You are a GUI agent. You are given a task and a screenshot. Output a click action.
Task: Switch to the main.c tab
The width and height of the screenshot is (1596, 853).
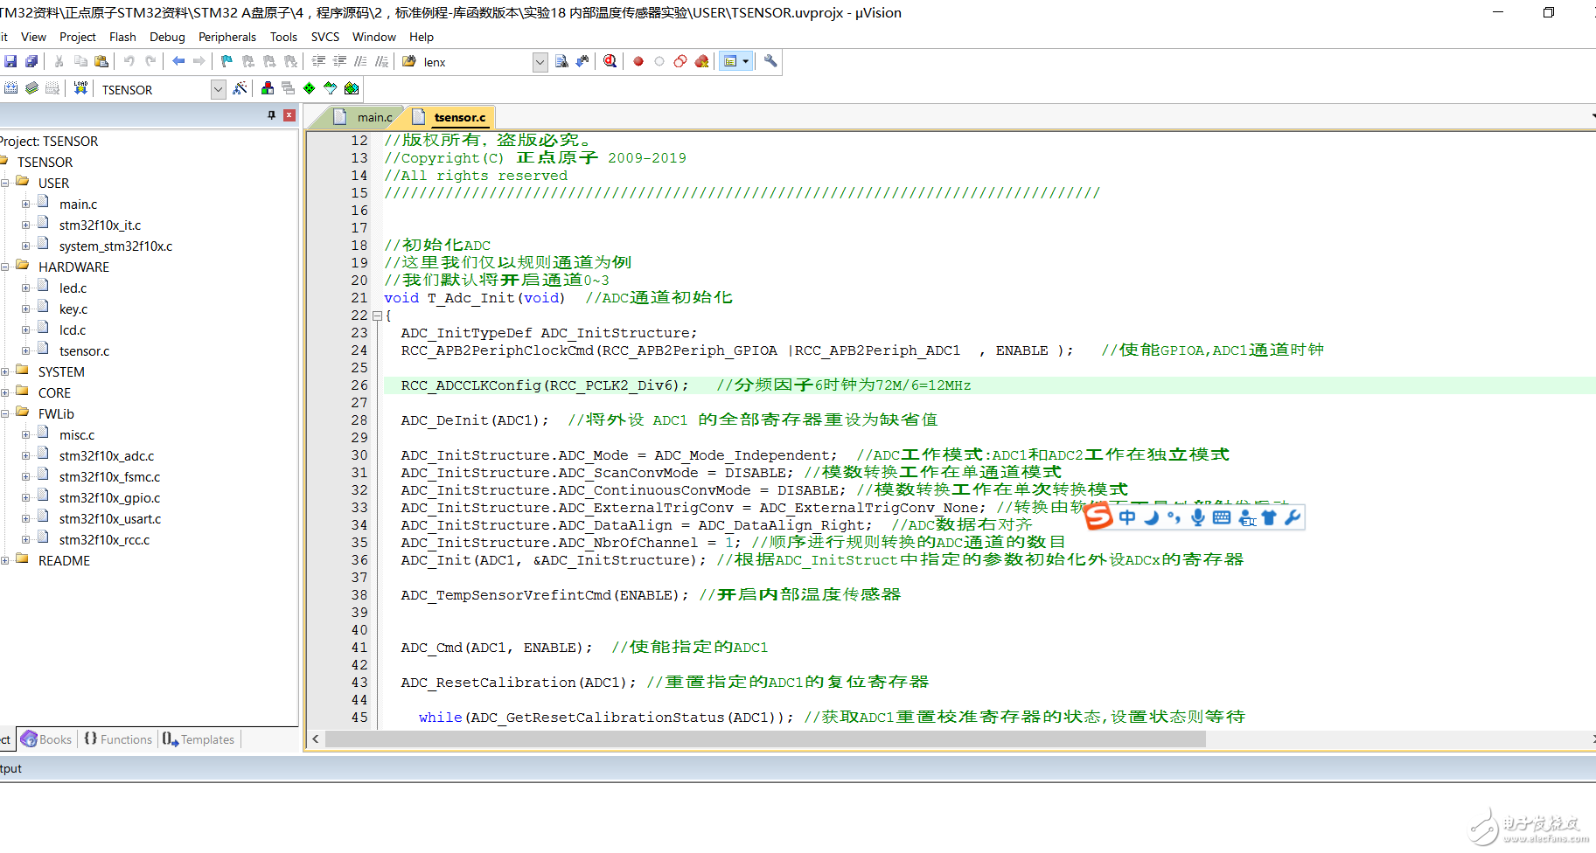373,117
